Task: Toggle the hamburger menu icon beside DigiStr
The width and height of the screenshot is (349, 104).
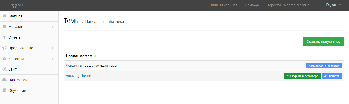Action: [x=4, y=5]
